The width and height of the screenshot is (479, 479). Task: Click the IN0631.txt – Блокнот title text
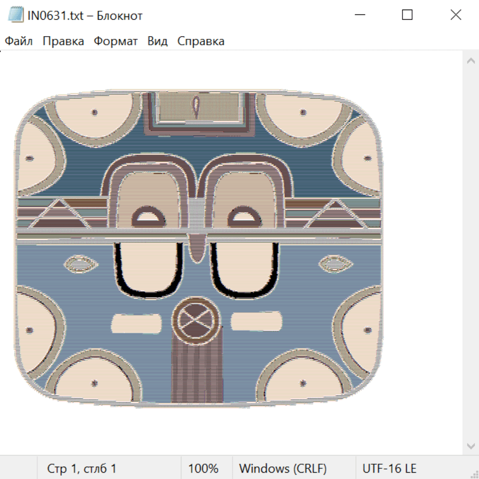click(85, 15)
